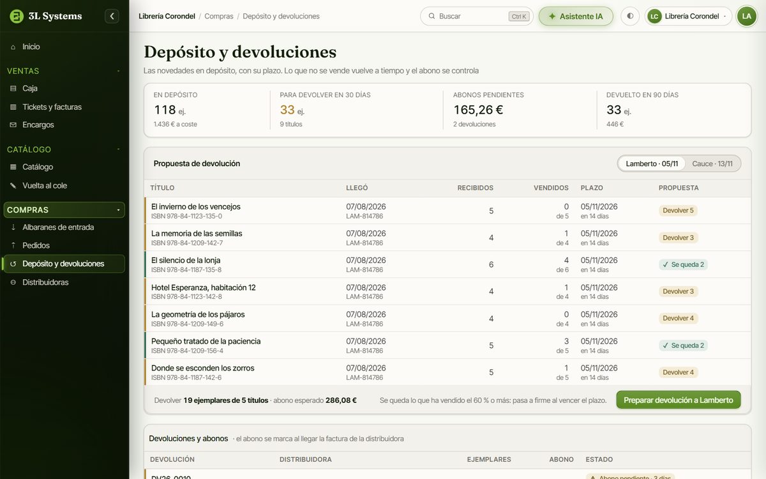Image resolution: width=766 pixels, height=479 pixels.
Task: Click the abono esperado 286,08 € summary
Action: click(x=314, y=400)
